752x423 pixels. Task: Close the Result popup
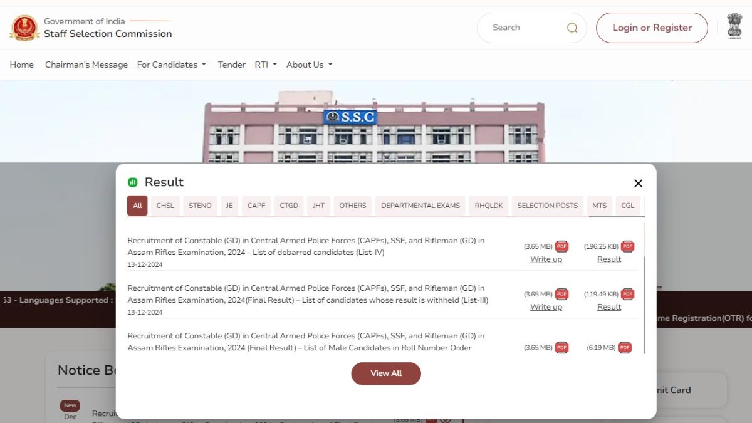tap(638, 184)
